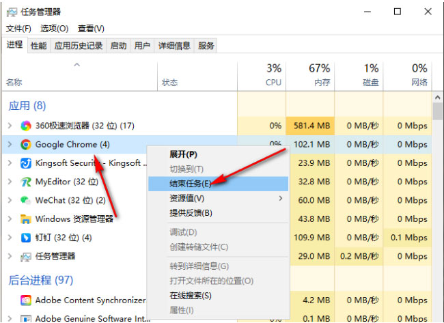
Task: Click the 钉钉 app icon
Action: point(26,238)
